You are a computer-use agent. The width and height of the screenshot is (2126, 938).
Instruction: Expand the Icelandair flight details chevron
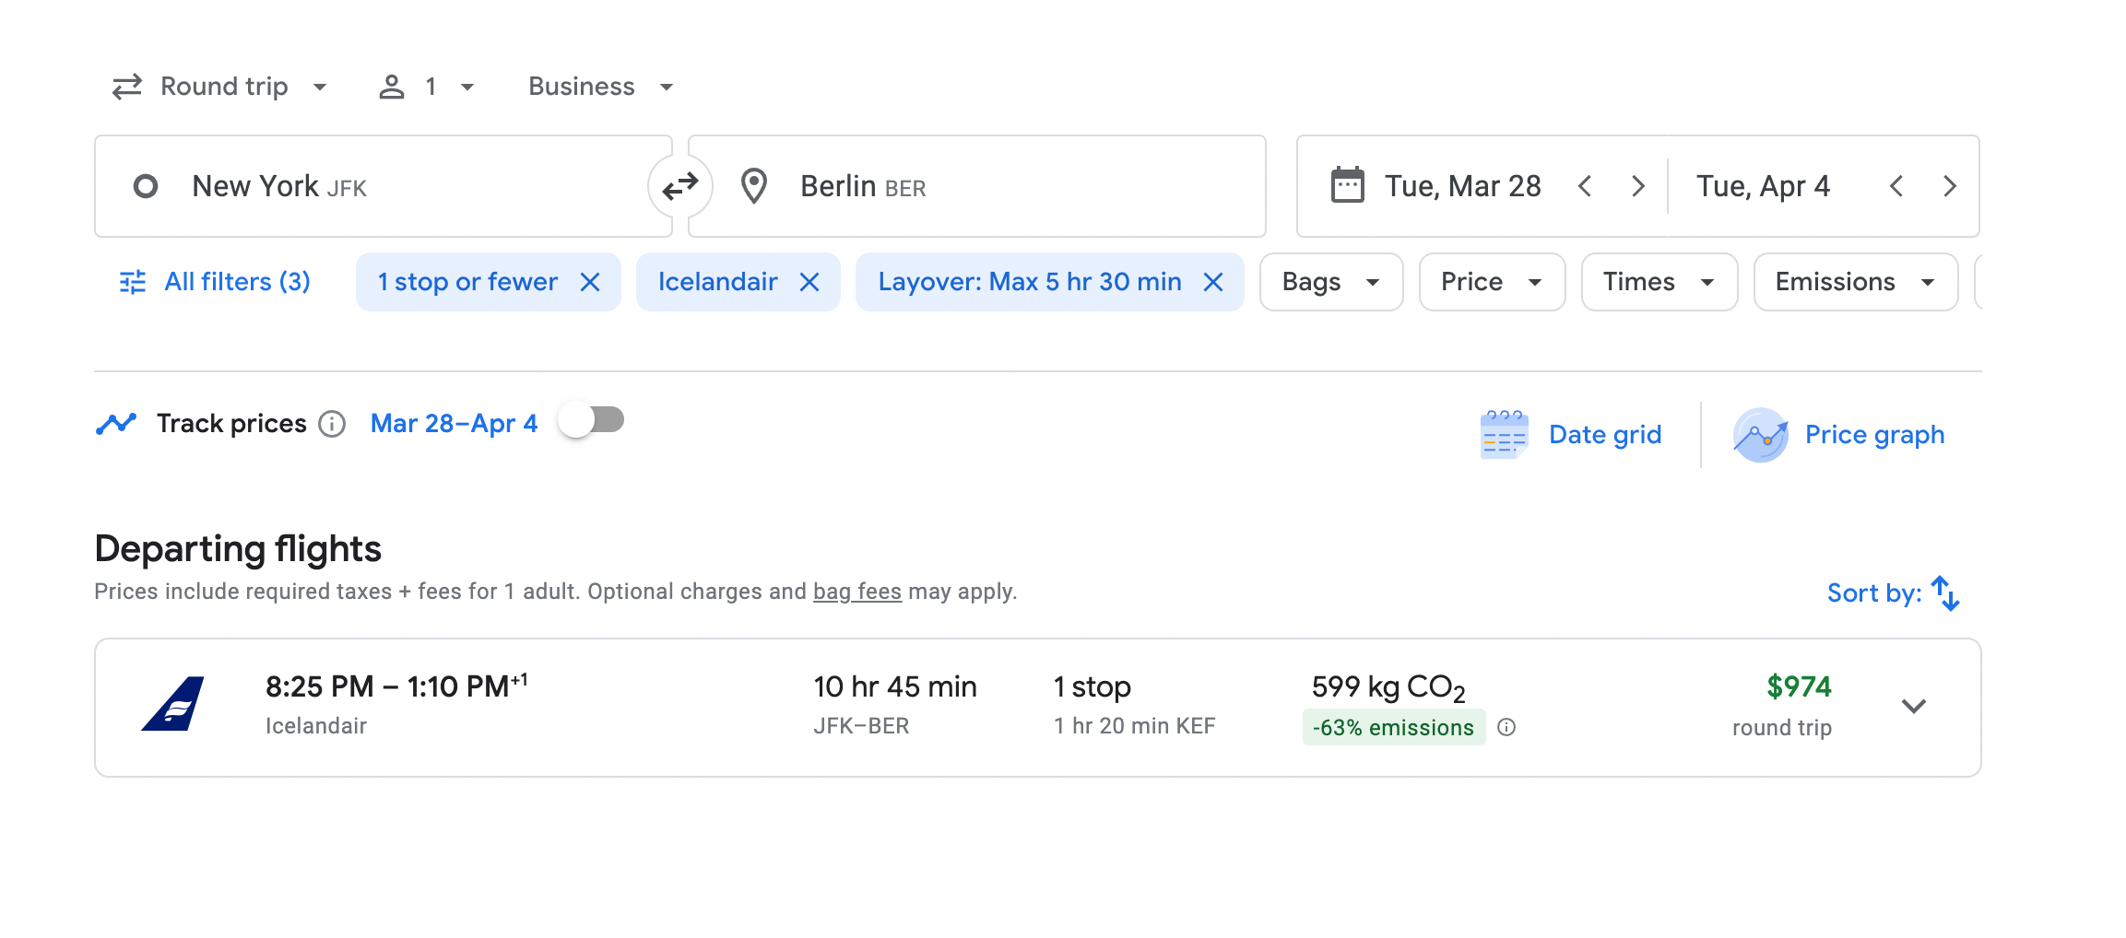click(1914, 707)
